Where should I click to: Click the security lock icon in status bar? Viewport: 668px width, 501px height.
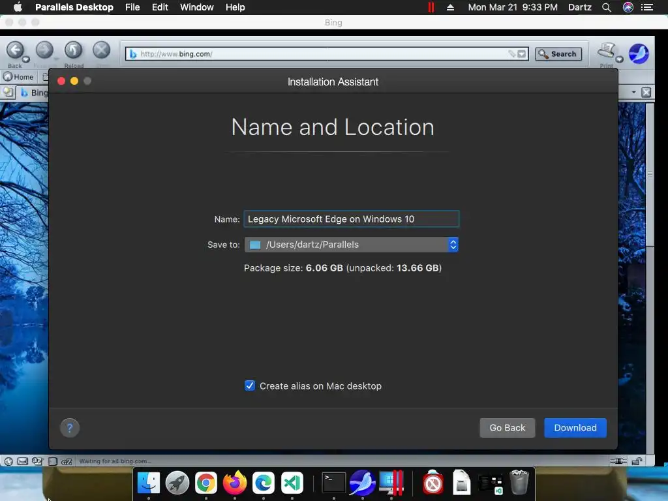coord(637,461)
